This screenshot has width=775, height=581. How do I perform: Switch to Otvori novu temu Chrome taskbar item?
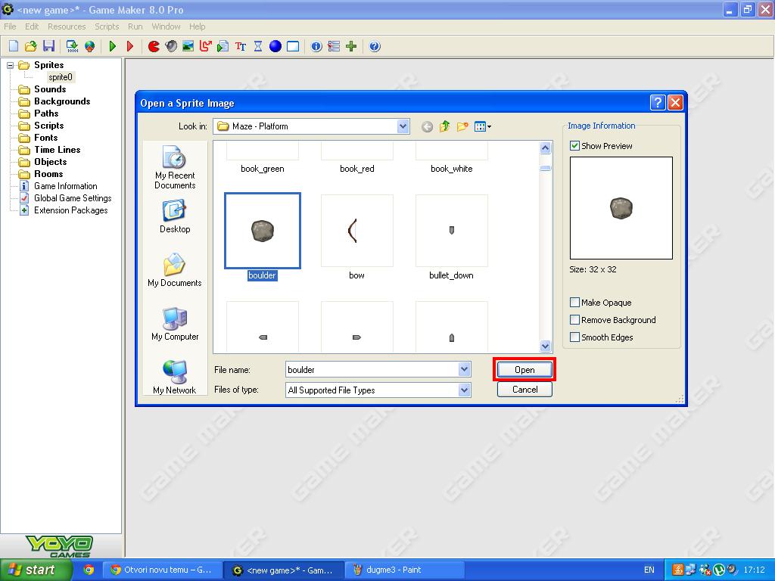(x=162, y=570)
